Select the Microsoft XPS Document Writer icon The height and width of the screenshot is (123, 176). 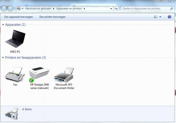coord(64,75)
